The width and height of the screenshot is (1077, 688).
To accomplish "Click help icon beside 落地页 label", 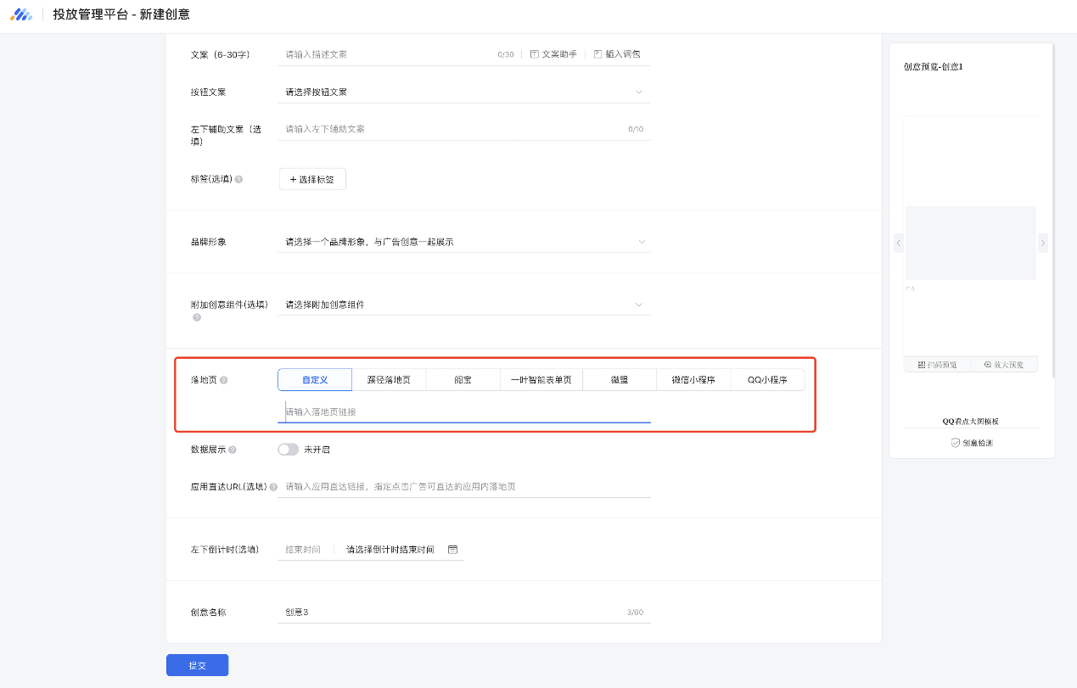I will coord(224,381).
